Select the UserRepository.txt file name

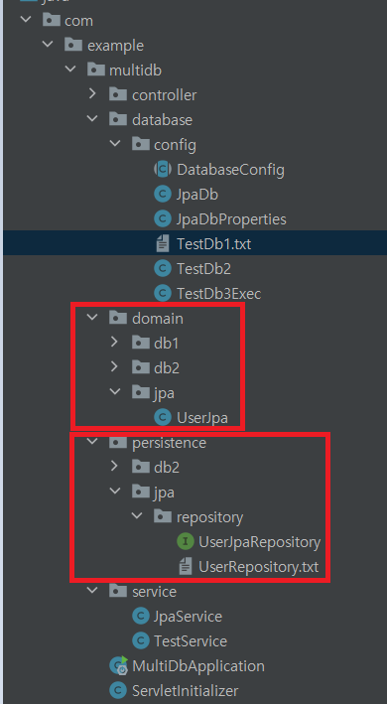258,567
